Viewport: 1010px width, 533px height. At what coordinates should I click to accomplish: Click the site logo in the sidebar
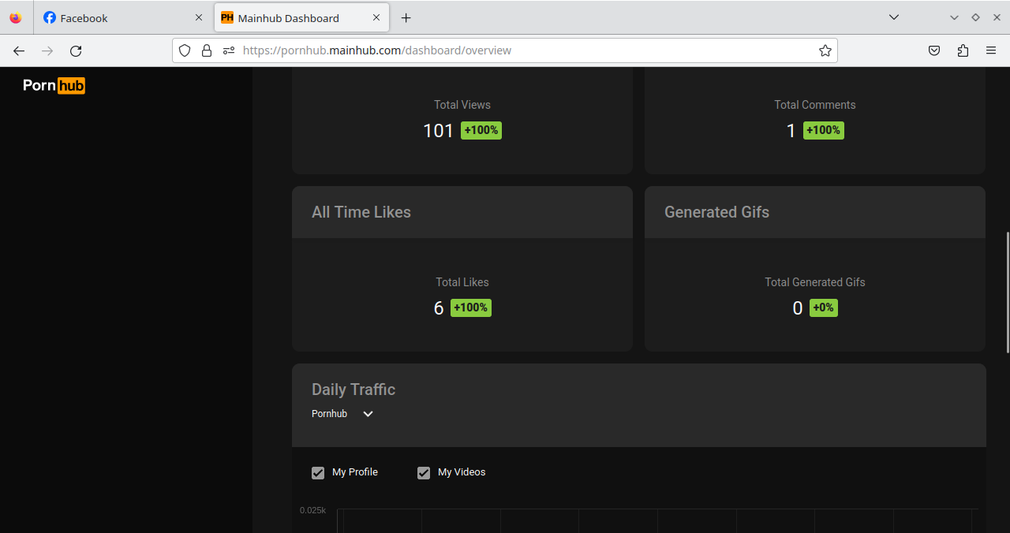pyautogui.click(x=54, y=85)
